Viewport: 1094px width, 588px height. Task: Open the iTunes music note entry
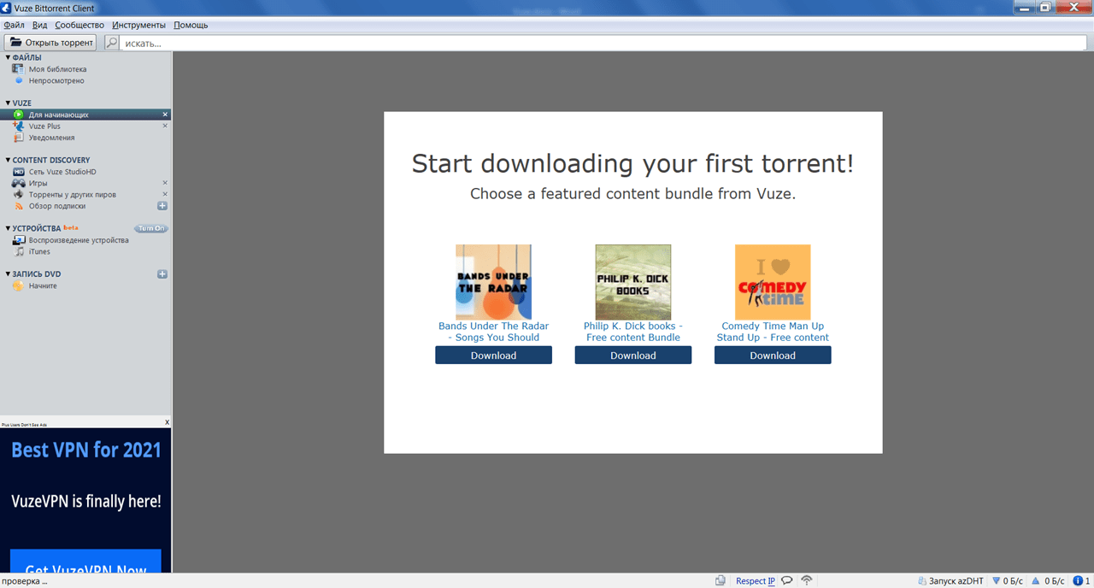[x=18, y=251]
